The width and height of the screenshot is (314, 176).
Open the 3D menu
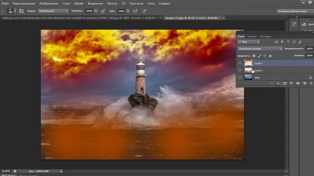pos(123,3)
